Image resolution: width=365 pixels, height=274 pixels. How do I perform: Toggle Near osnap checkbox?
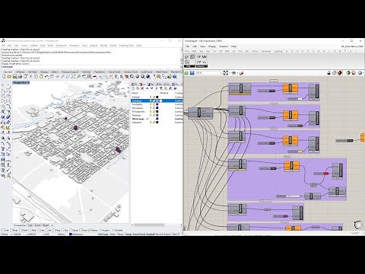(11, 230)
